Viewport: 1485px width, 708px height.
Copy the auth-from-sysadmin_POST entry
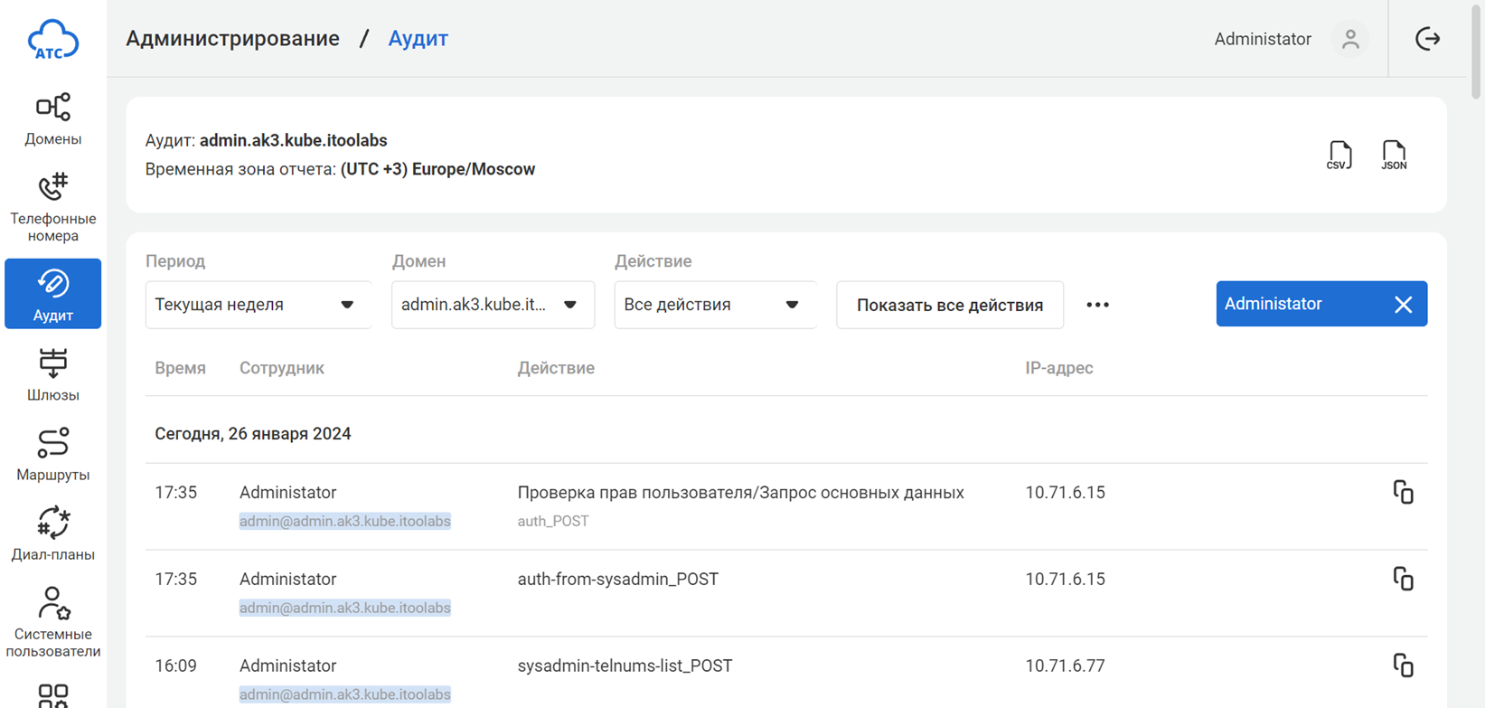pos(1403,579)
